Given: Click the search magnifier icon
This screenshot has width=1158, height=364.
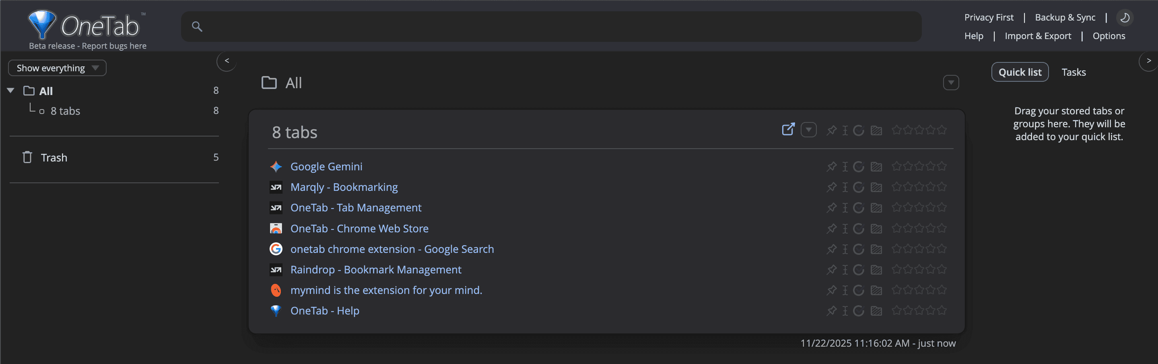Looking at the screenshot, I should [x=197, y=27].
